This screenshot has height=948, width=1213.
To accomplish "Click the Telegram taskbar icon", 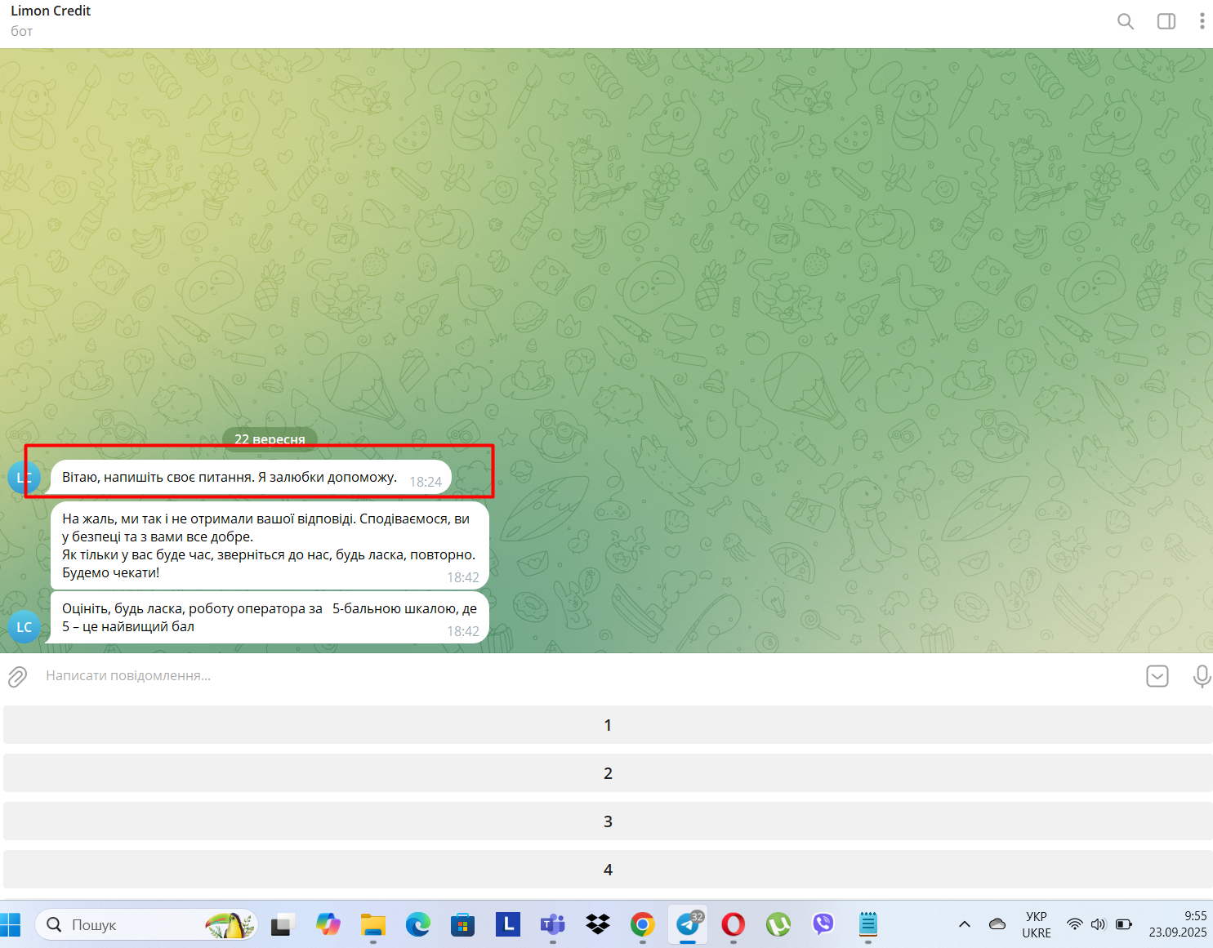I will 688,924.
